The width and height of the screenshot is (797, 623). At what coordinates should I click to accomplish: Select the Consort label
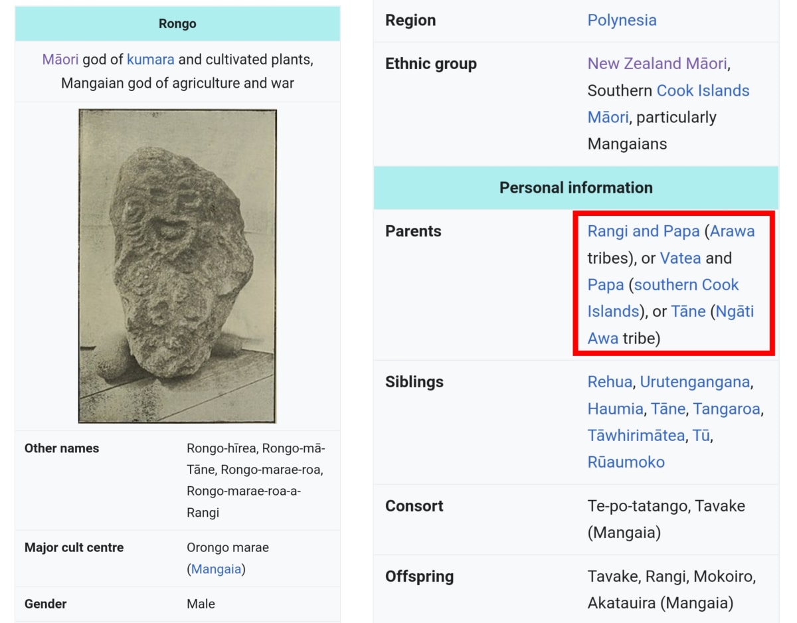pos(414,505)
